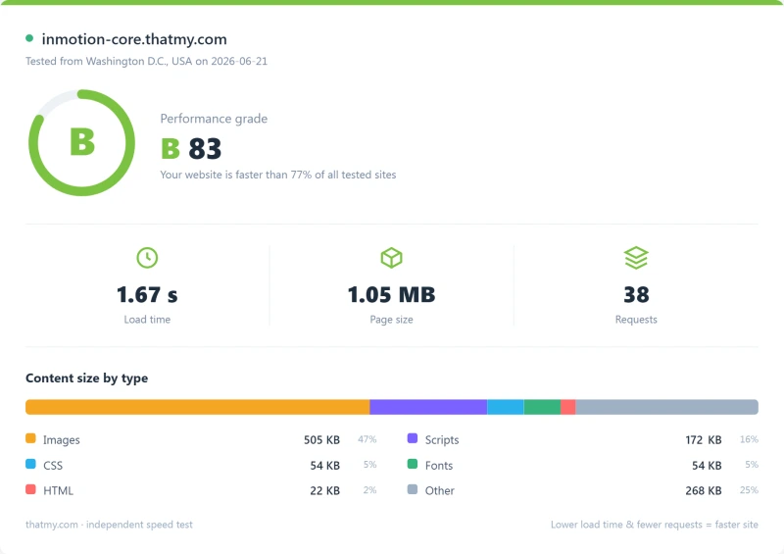The height and width of the screenshot is (554, 784).
Task: Click the '54 KB' Fonts size value
Action: [x=707, y=466]
